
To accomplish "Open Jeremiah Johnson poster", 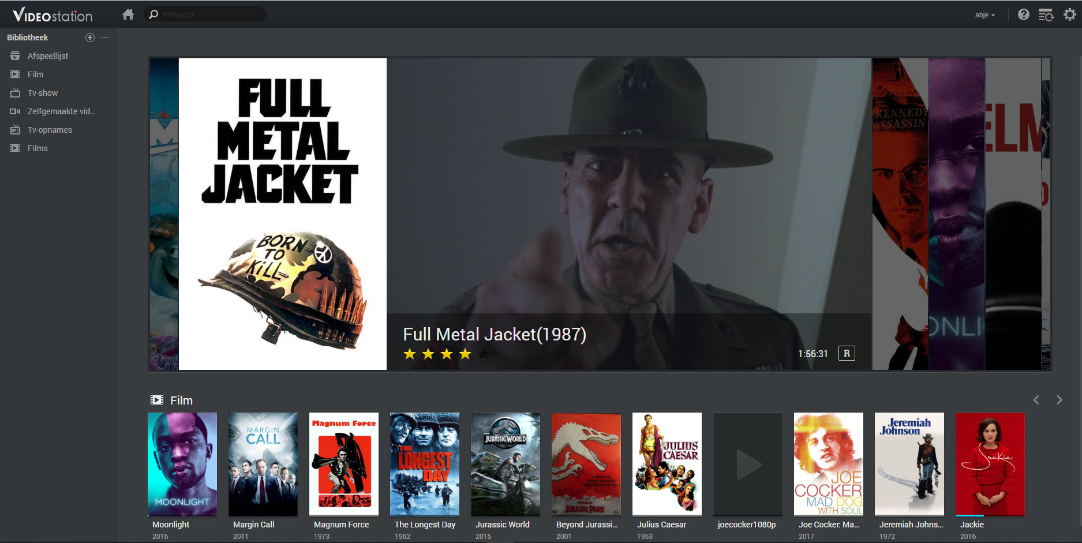I will tap(909, 464).
